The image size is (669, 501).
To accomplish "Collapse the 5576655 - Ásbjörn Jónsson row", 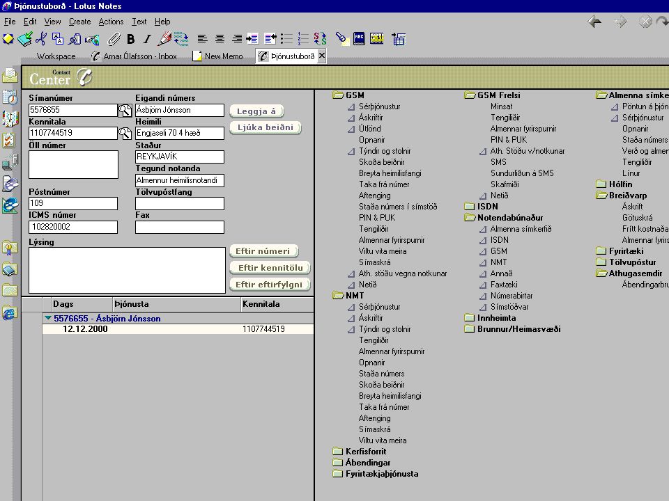I will [48, 318].
